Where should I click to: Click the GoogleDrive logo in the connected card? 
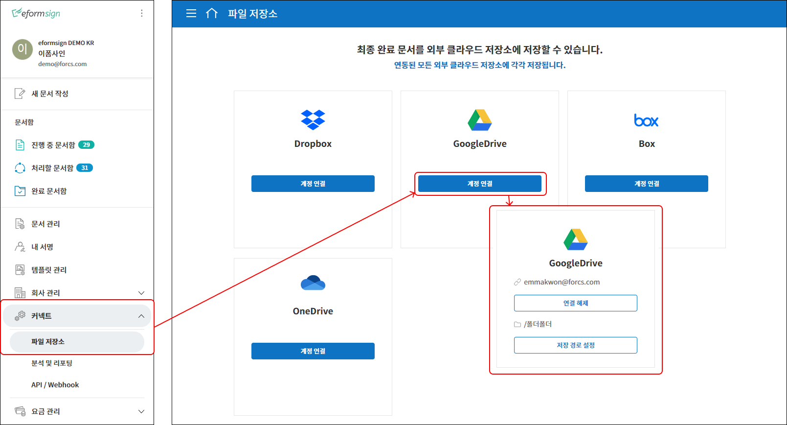tap(576, 239)
